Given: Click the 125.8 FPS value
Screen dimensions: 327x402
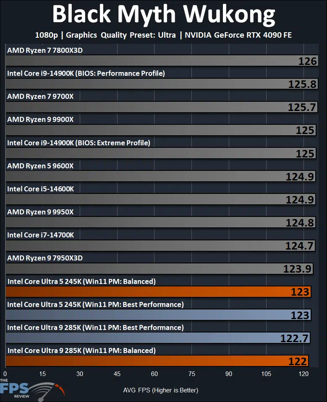Looking at the screenshot, I should pyautogui.click(x=302, y=84).
